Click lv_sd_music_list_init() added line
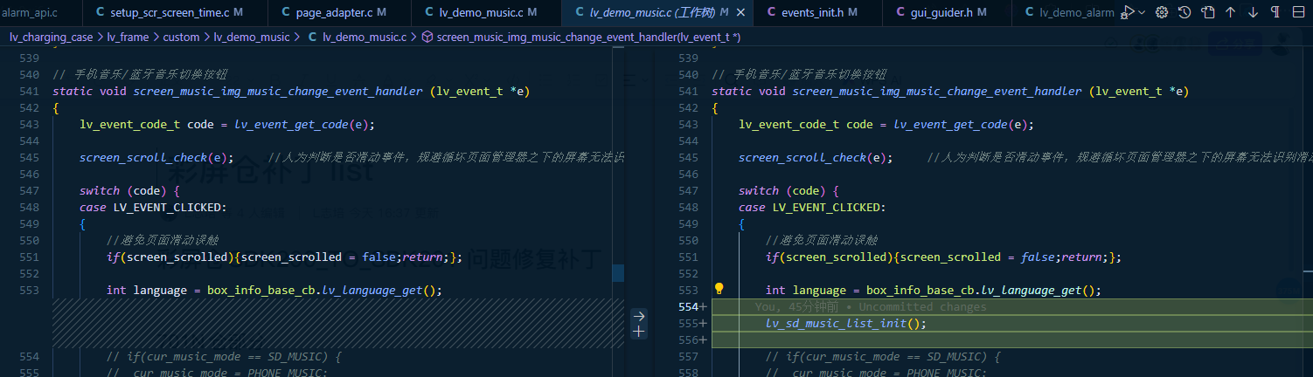Viewport: 1313px width, 377px height. pyautogui.click(x=845, y=324)
